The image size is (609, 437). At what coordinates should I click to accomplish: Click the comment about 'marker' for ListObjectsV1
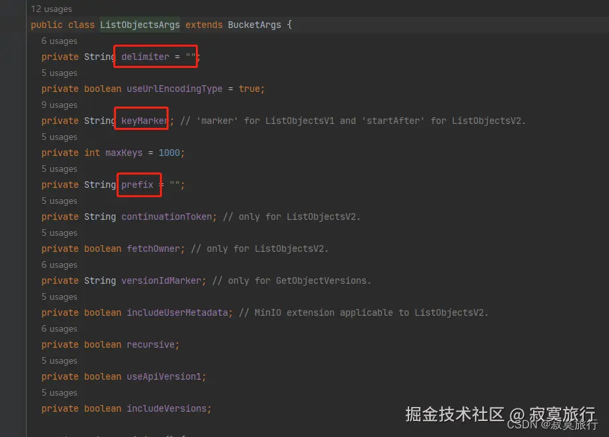click(x=352, y=121)
